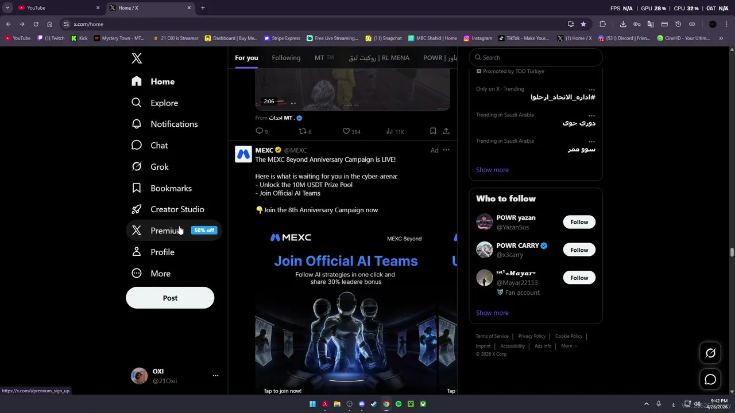
Task: Open Creator Studio in the sidebar
Action: (168, 209)
